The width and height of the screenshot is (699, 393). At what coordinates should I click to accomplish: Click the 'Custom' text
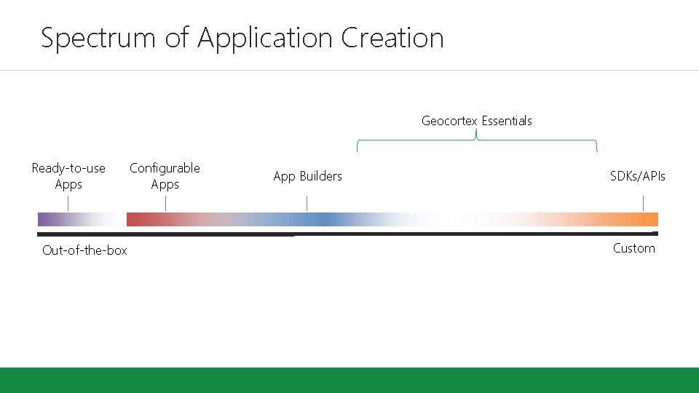click(x=634, y=248)
